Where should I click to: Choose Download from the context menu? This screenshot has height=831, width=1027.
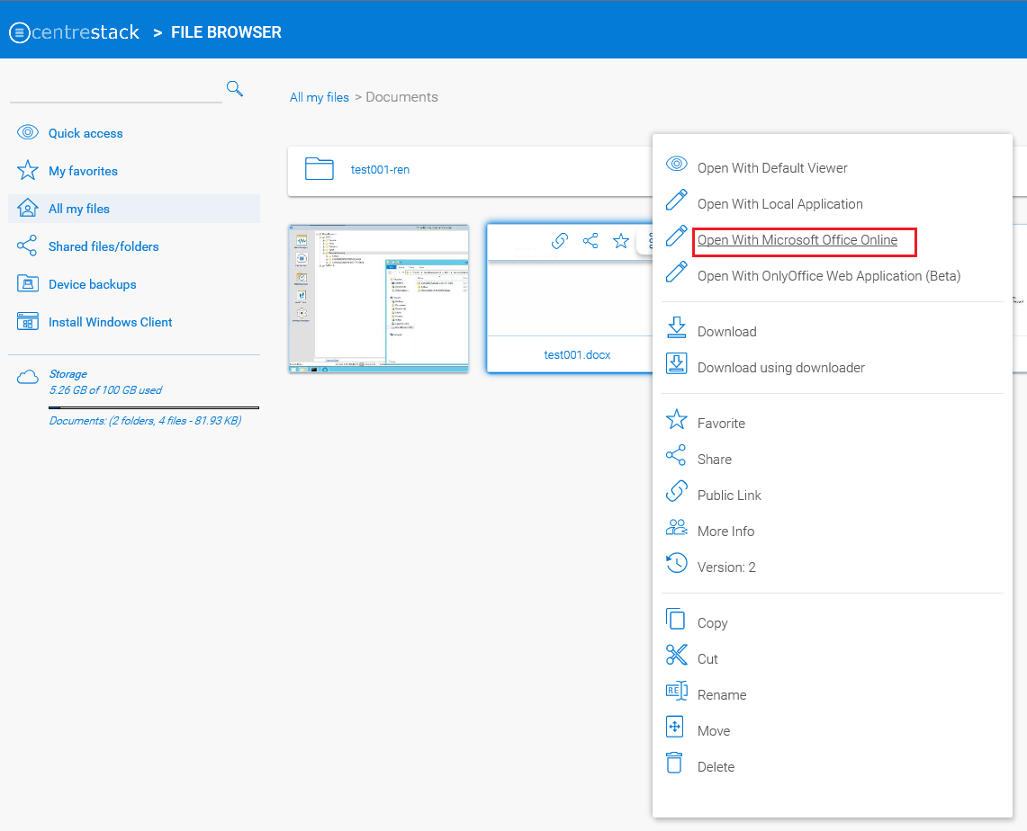coord(727,332)
